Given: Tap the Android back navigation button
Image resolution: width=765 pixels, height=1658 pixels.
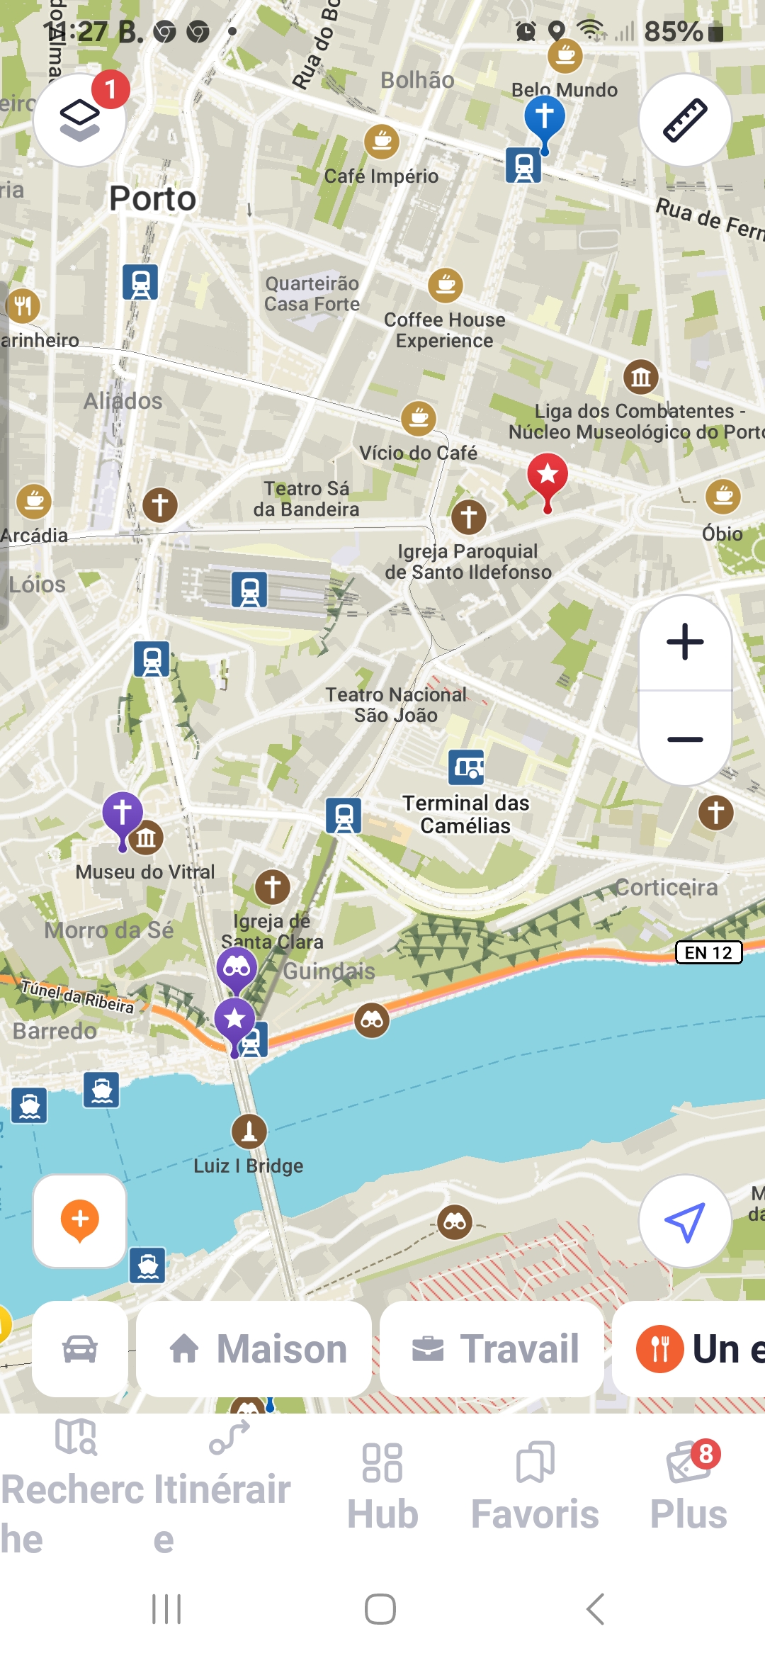Looking at the screenshot, I should 596,1609.
